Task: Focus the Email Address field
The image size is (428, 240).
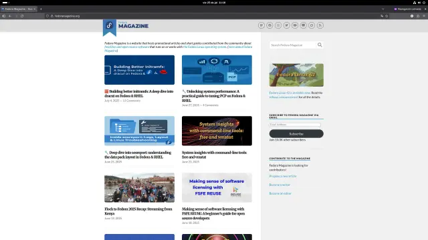Action: click(295, 125)
